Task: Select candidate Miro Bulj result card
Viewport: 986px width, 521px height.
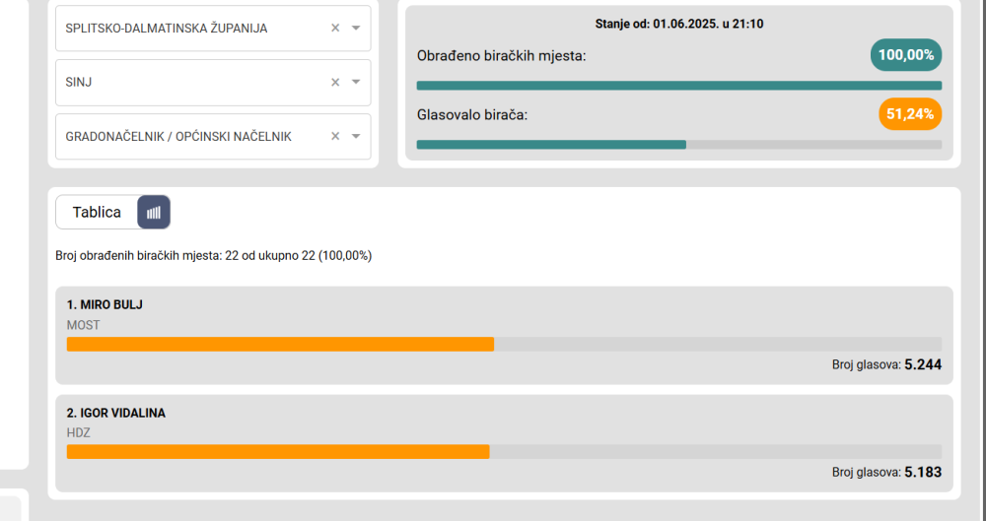Action: 504,336
